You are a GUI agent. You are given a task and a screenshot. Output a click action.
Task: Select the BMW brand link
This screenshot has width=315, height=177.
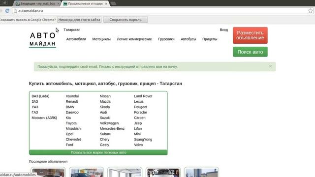click(70, 107)
